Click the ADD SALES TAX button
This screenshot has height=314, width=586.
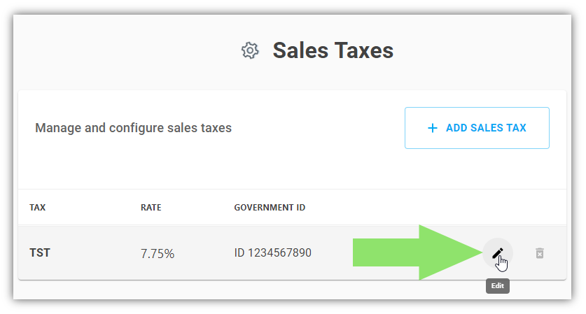pyautogui.click(x=477, y=128)
